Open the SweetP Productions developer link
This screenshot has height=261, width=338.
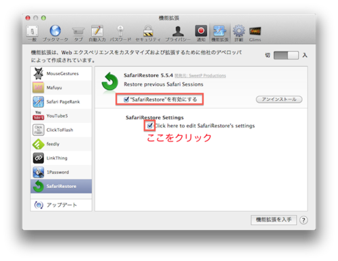tap(200, 76)
